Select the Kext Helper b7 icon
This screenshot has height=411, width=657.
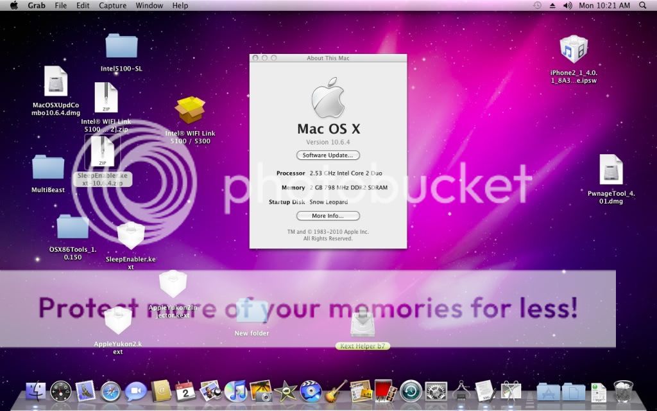click(x=363, y=324)
